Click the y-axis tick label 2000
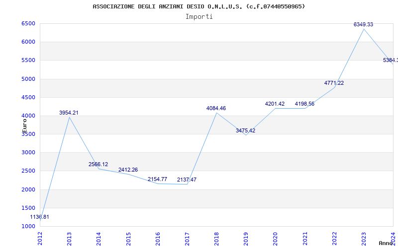This screenshot has width=398, height=248. (28, 189)
